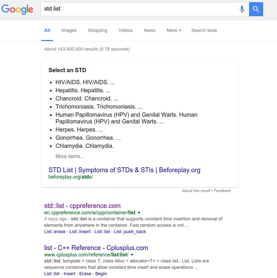The image size is (277, 278).
Task: Open std::list - cppreference.com result
Action: pyautogui.click(x=82, y=205)
